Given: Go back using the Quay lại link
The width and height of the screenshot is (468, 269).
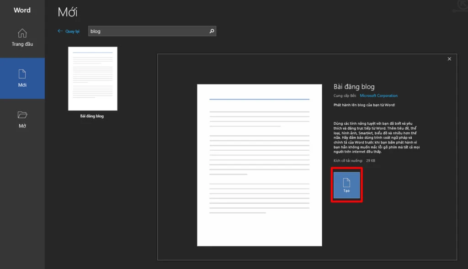Looking at the screenshot, I should pyautogui.click(x=69, y=31).
